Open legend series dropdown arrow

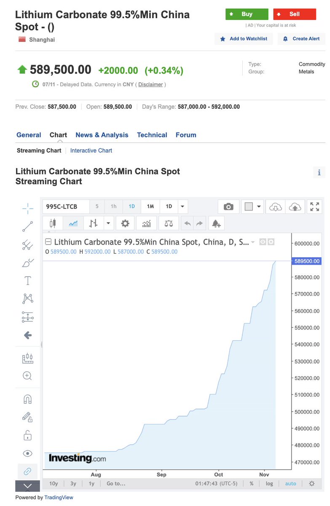pos(253,242)
